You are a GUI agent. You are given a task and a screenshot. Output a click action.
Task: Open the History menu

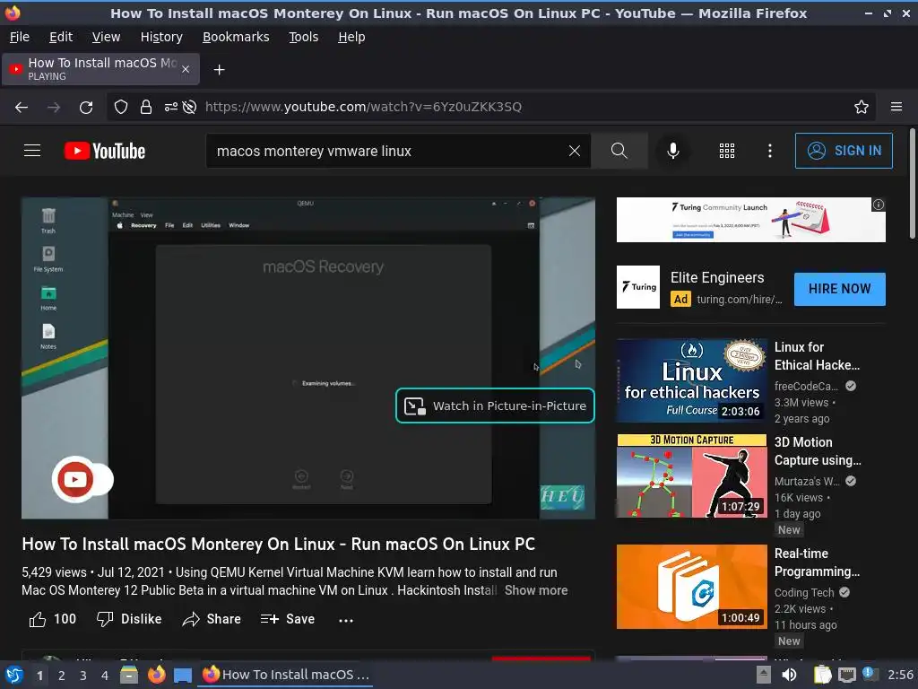(x=161, y=37)
